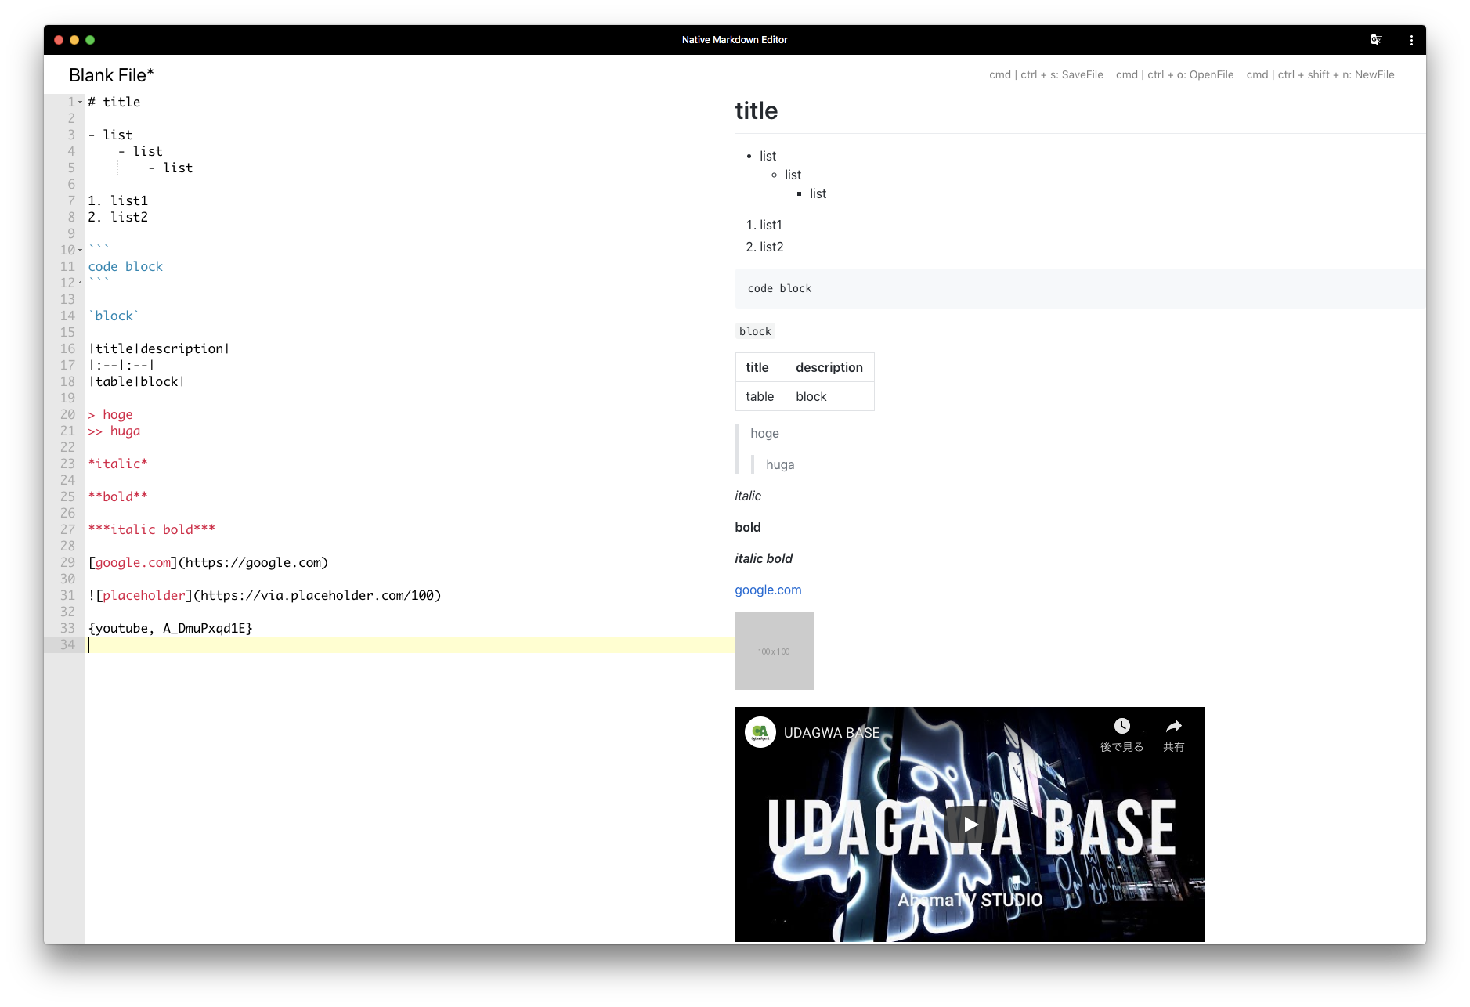1470x1007 pixels.
Task: Click the watch later clock icon
Action: [1121, 726]
